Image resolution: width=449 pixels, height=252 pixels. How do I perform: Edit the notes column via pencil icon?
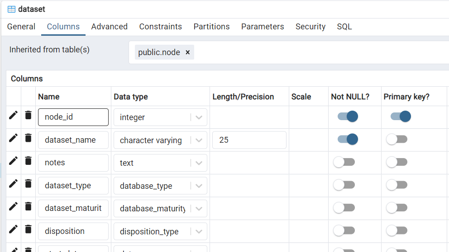(14, 161)
